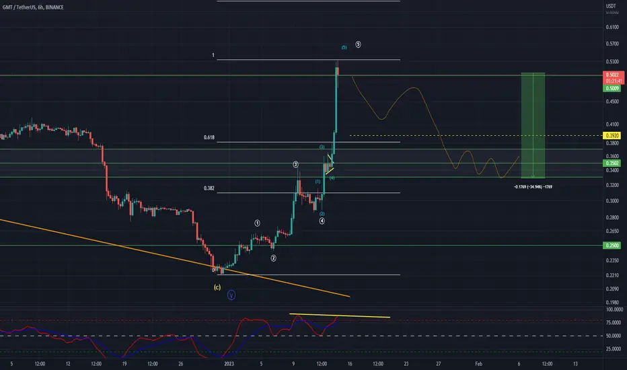Select the circled wave 2 label

point(274,258)
